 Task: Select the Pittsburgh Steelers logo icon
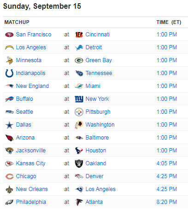pyautogui.click(x=79, y=112)
